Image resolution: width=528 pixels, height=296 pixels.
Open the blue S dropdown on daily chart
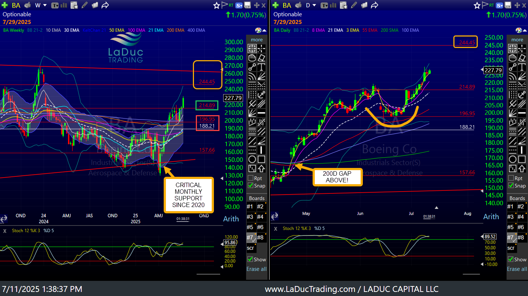[x=499, y=5]
